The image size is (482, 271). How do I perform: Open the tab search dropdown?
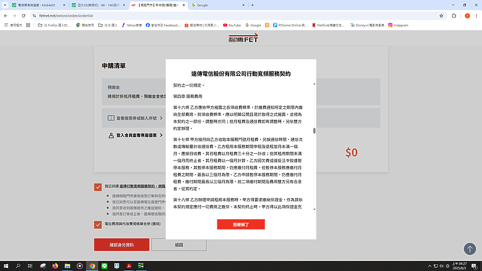[5, 5]
